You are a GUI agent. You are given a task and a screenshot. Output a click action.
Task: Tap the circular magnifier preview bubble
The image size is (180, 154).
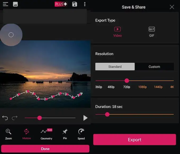point(11,35)
